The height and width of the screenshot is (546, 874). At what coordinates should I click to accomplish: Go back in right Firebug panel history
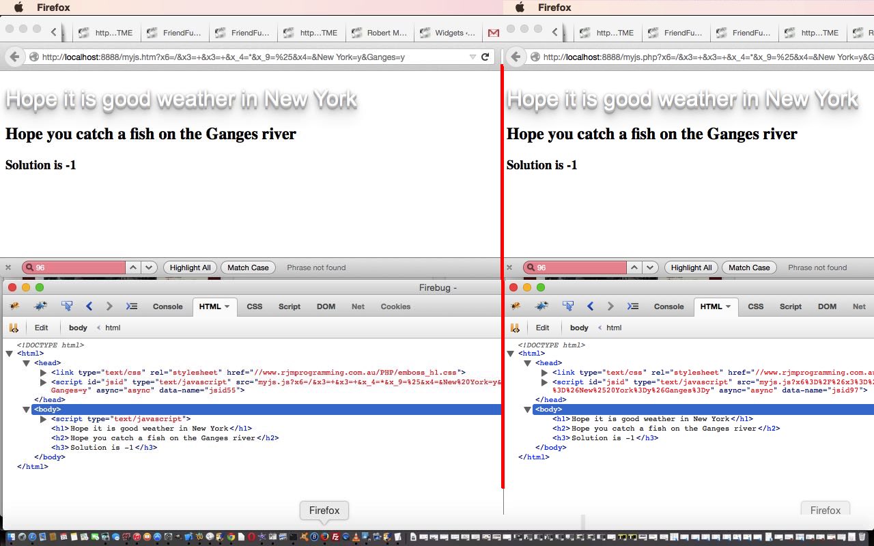coord(590,306)
